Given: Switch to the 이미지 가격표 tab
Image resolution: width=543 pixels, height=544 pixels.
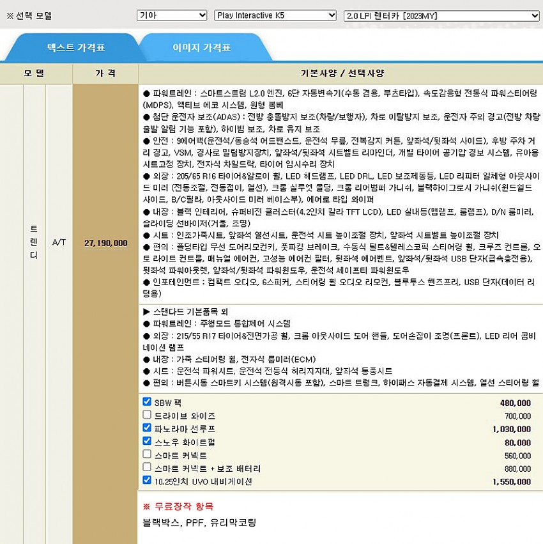Looking at the screenshot, I should click(202, 48).
